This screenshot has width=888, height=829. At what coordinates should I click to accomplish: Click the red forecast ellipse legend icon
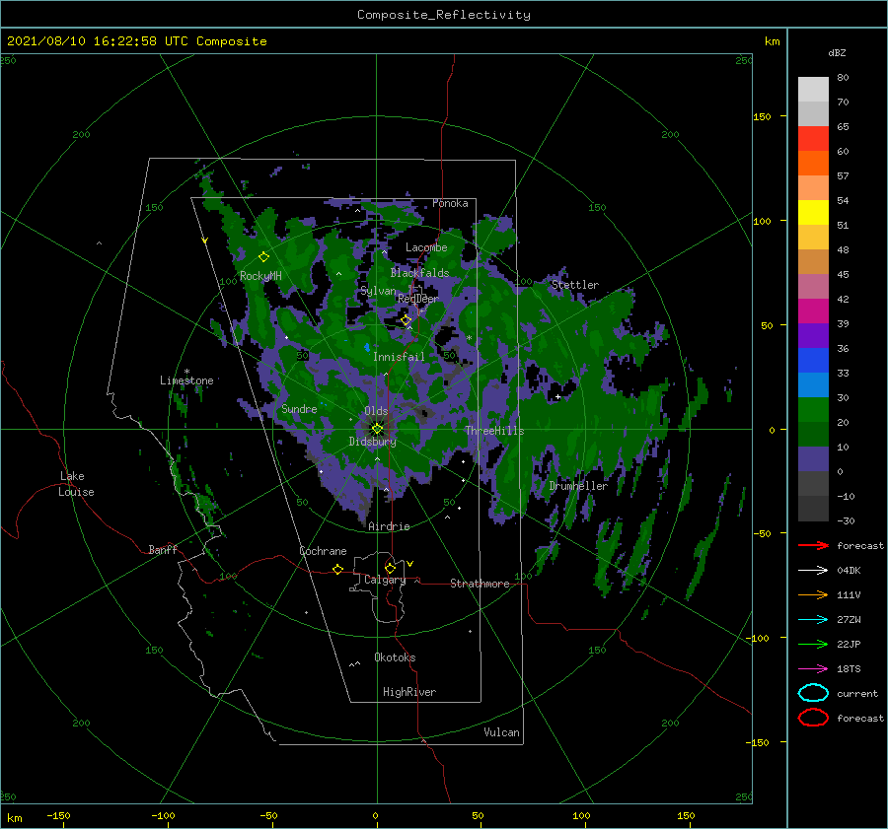pos(813,718)
